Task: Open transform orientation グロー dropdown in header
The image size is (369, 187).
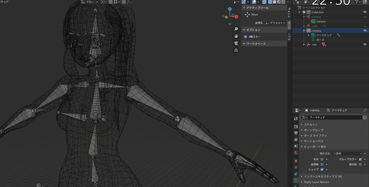Action: click(90, 2)
